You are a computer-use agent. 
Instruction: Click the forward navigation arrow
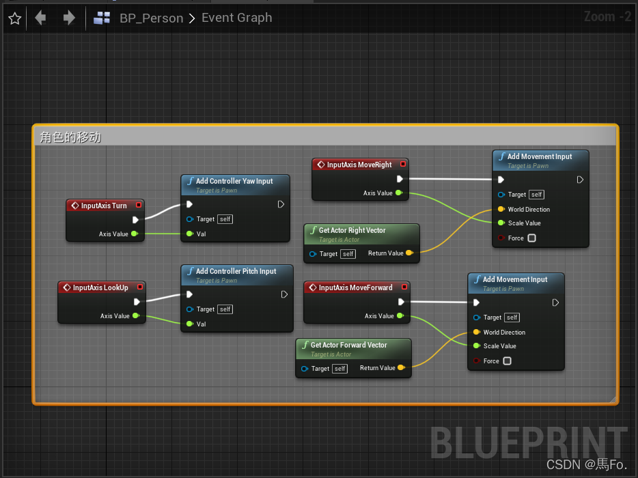(67, 18)
